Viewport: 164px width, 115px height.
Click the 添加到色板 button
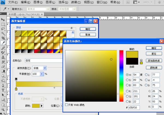tap(154, 61)
